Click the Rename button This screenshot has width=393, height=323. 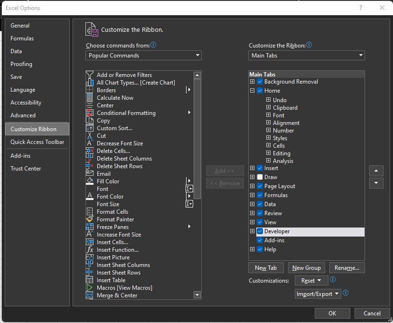pyautogui.click(x=347, y=268)
